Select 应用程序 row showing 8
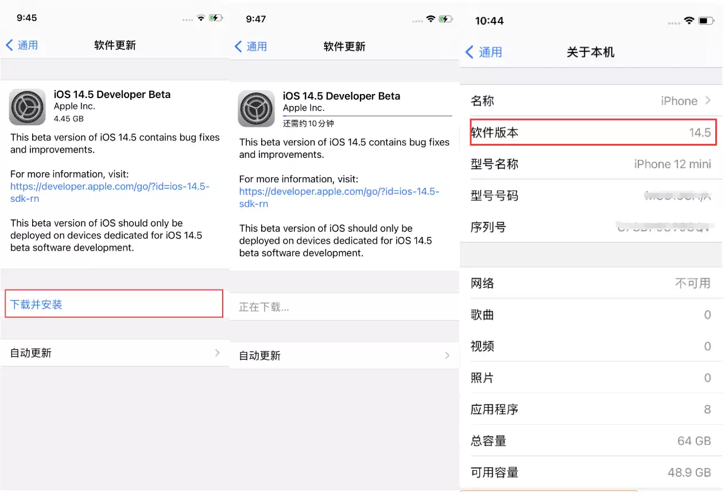The width and height of the screenshot is (725, 492). click(592, 409)
